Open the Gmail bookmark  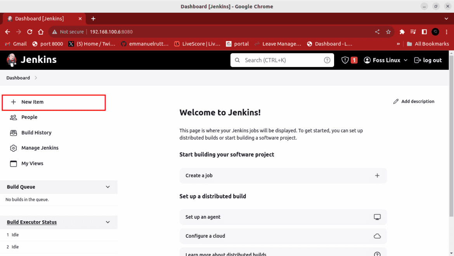(16, 44)
